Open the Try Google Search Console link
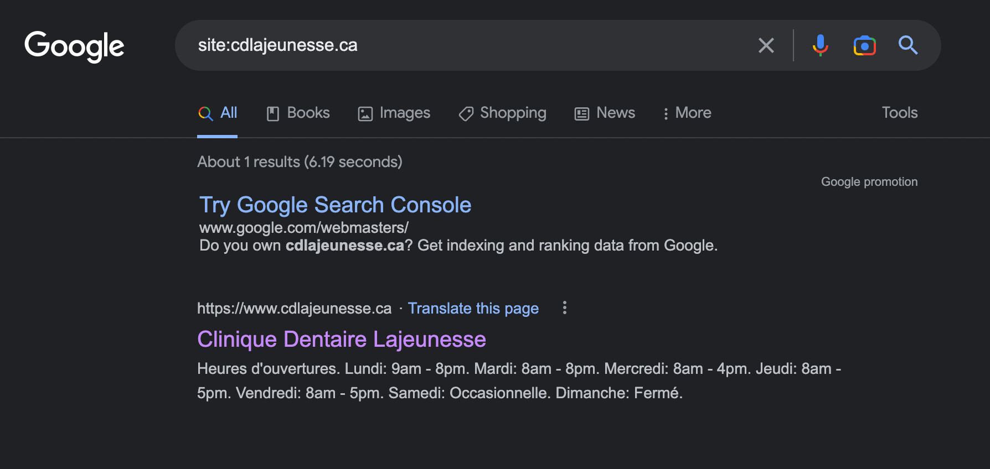The image size is (990, 469). tap(334, 205)
